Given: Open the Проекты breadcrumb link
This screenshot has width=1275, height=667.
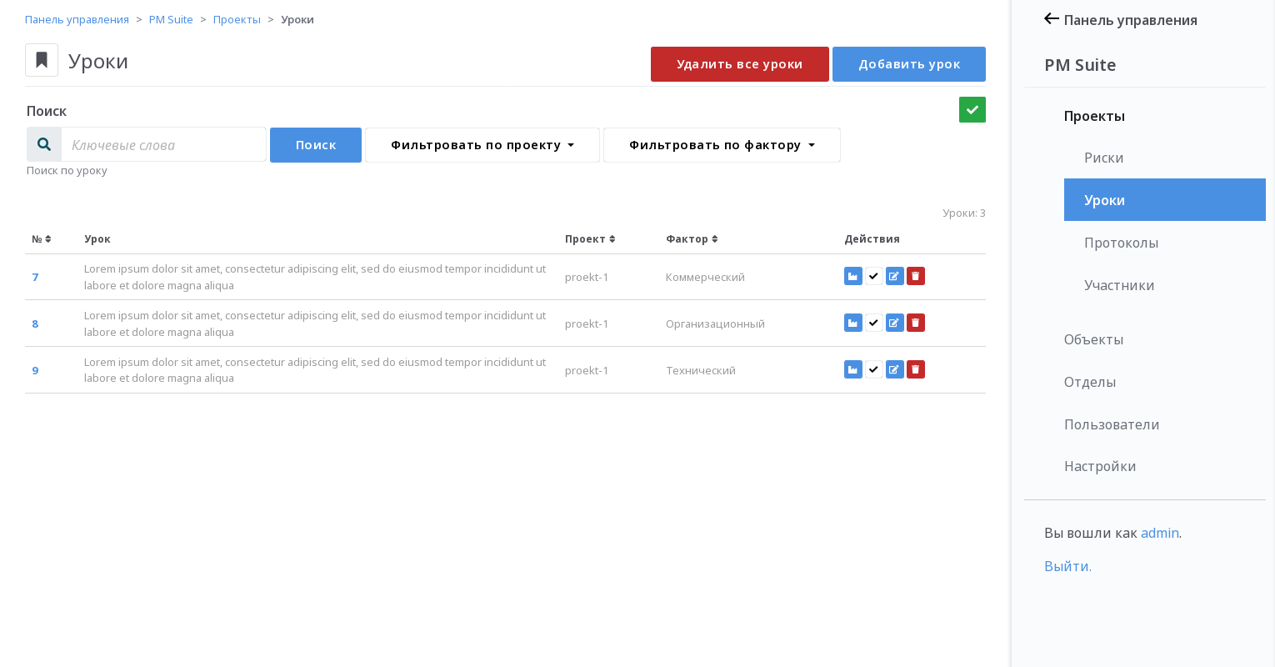Looking at the screenshot, I should (237, 19).
